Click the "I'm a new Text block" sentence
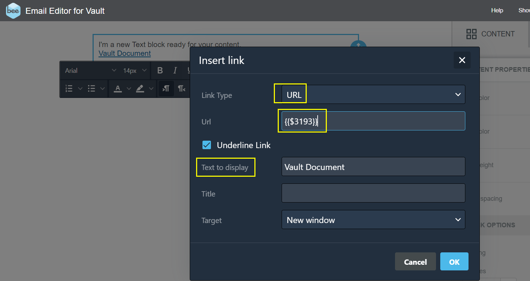The width and height of the screenshot is (530, 281). (170, 45)
